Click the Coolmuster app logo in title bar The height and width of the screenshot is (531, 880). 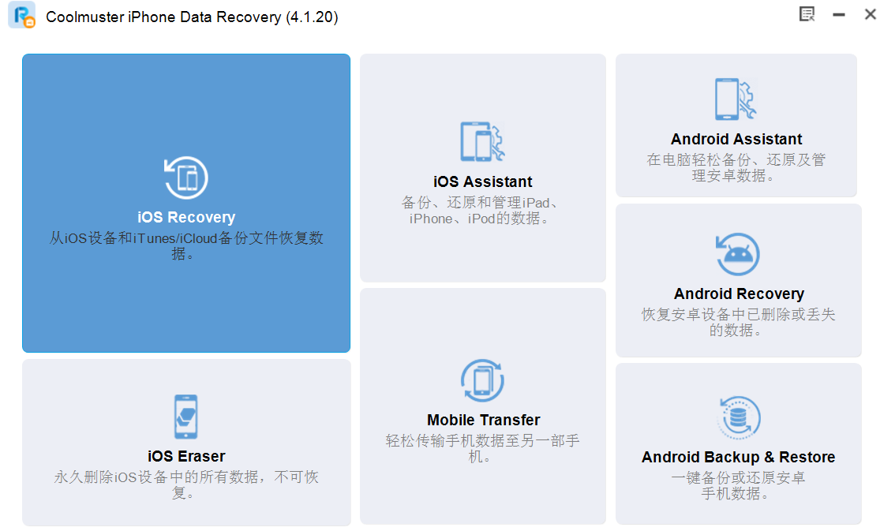click(22, 15)
